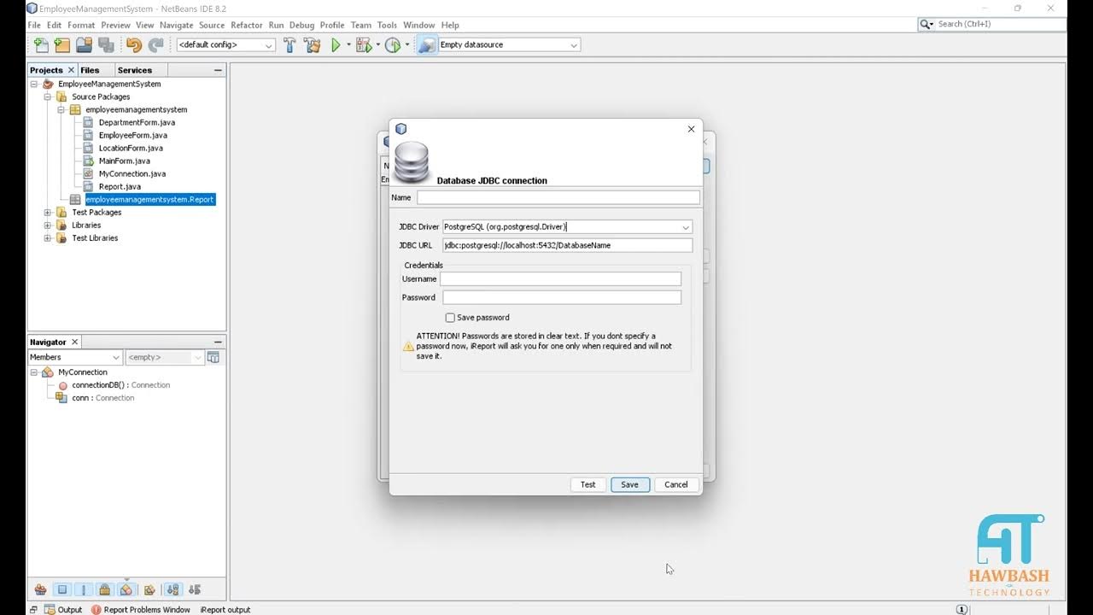Toggle Sort by Name in Navigator
Screen dimensions: 1093x615
pyautogui.click(x=173, y=589)
